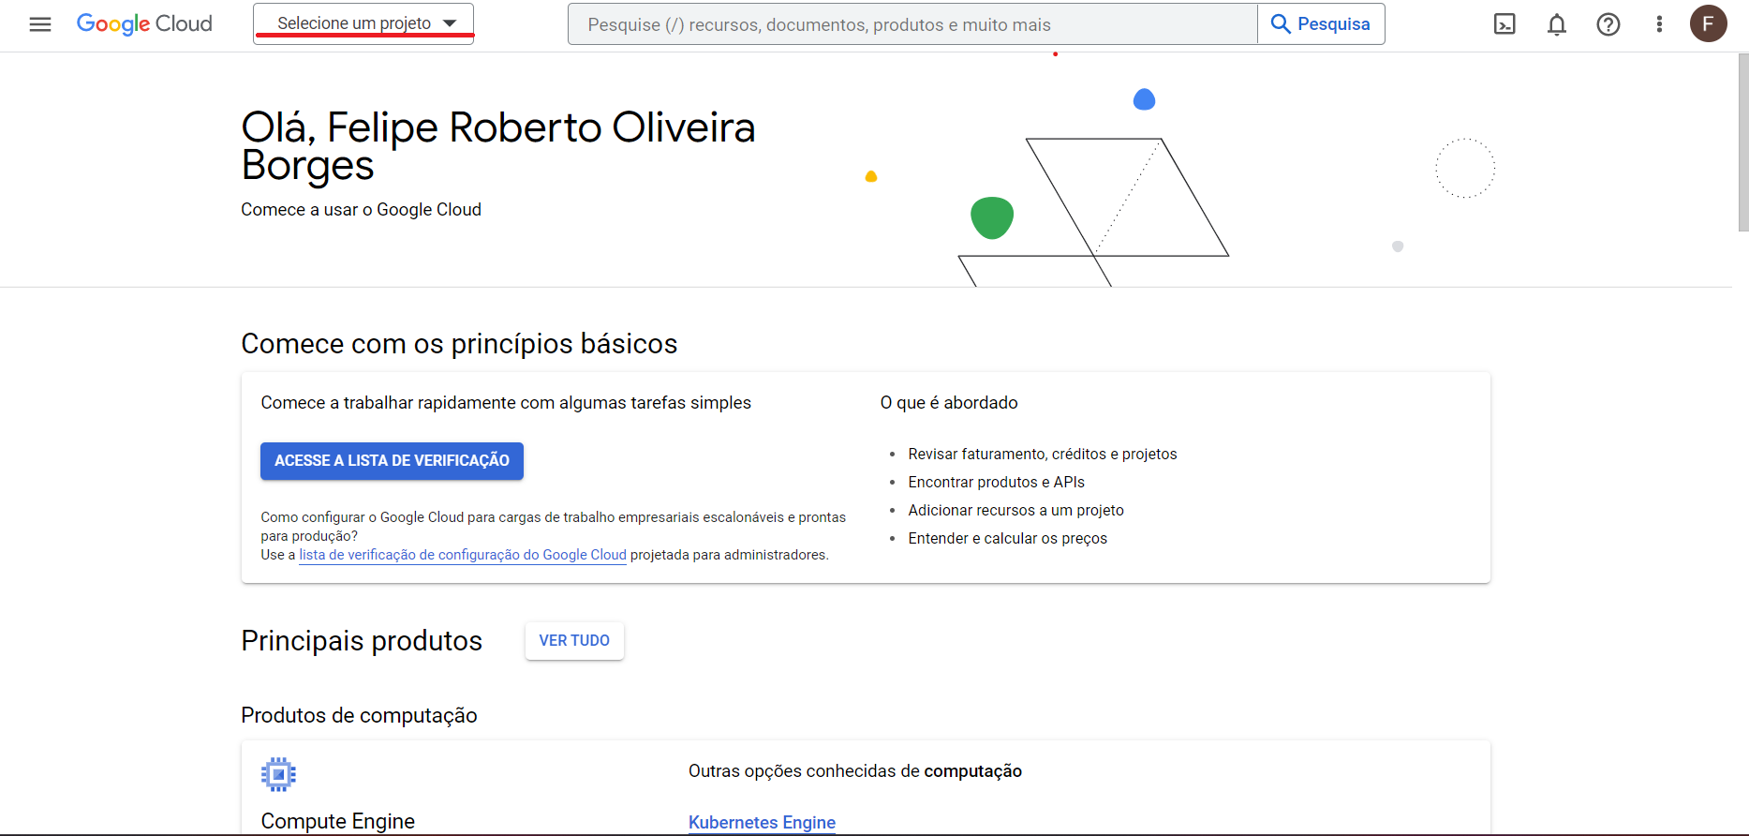Click the Compute Engine product title

[337, 821]
